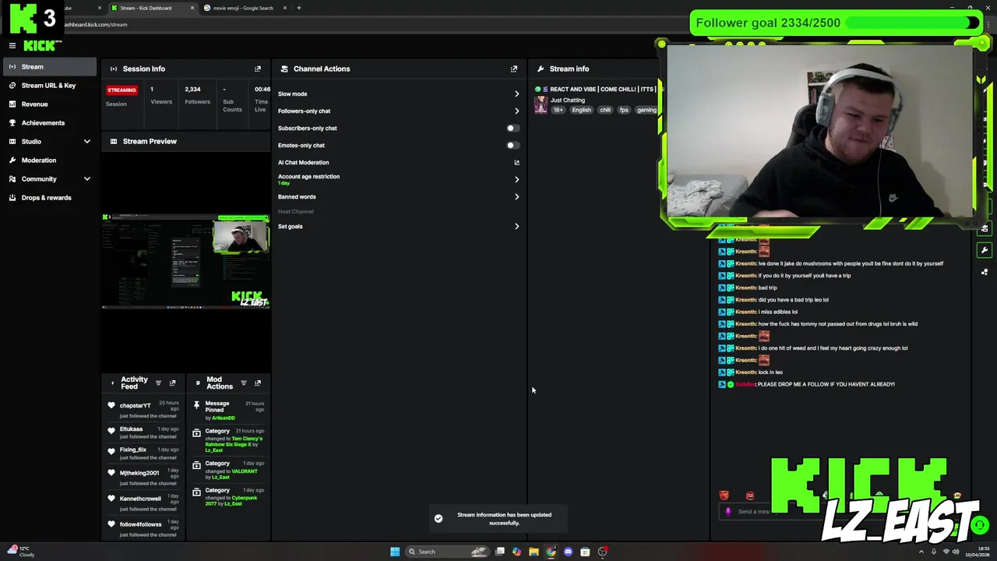This screenshot has width=997, height=561.
Task: Go to Stream URL & Key page
Action: 48,86
